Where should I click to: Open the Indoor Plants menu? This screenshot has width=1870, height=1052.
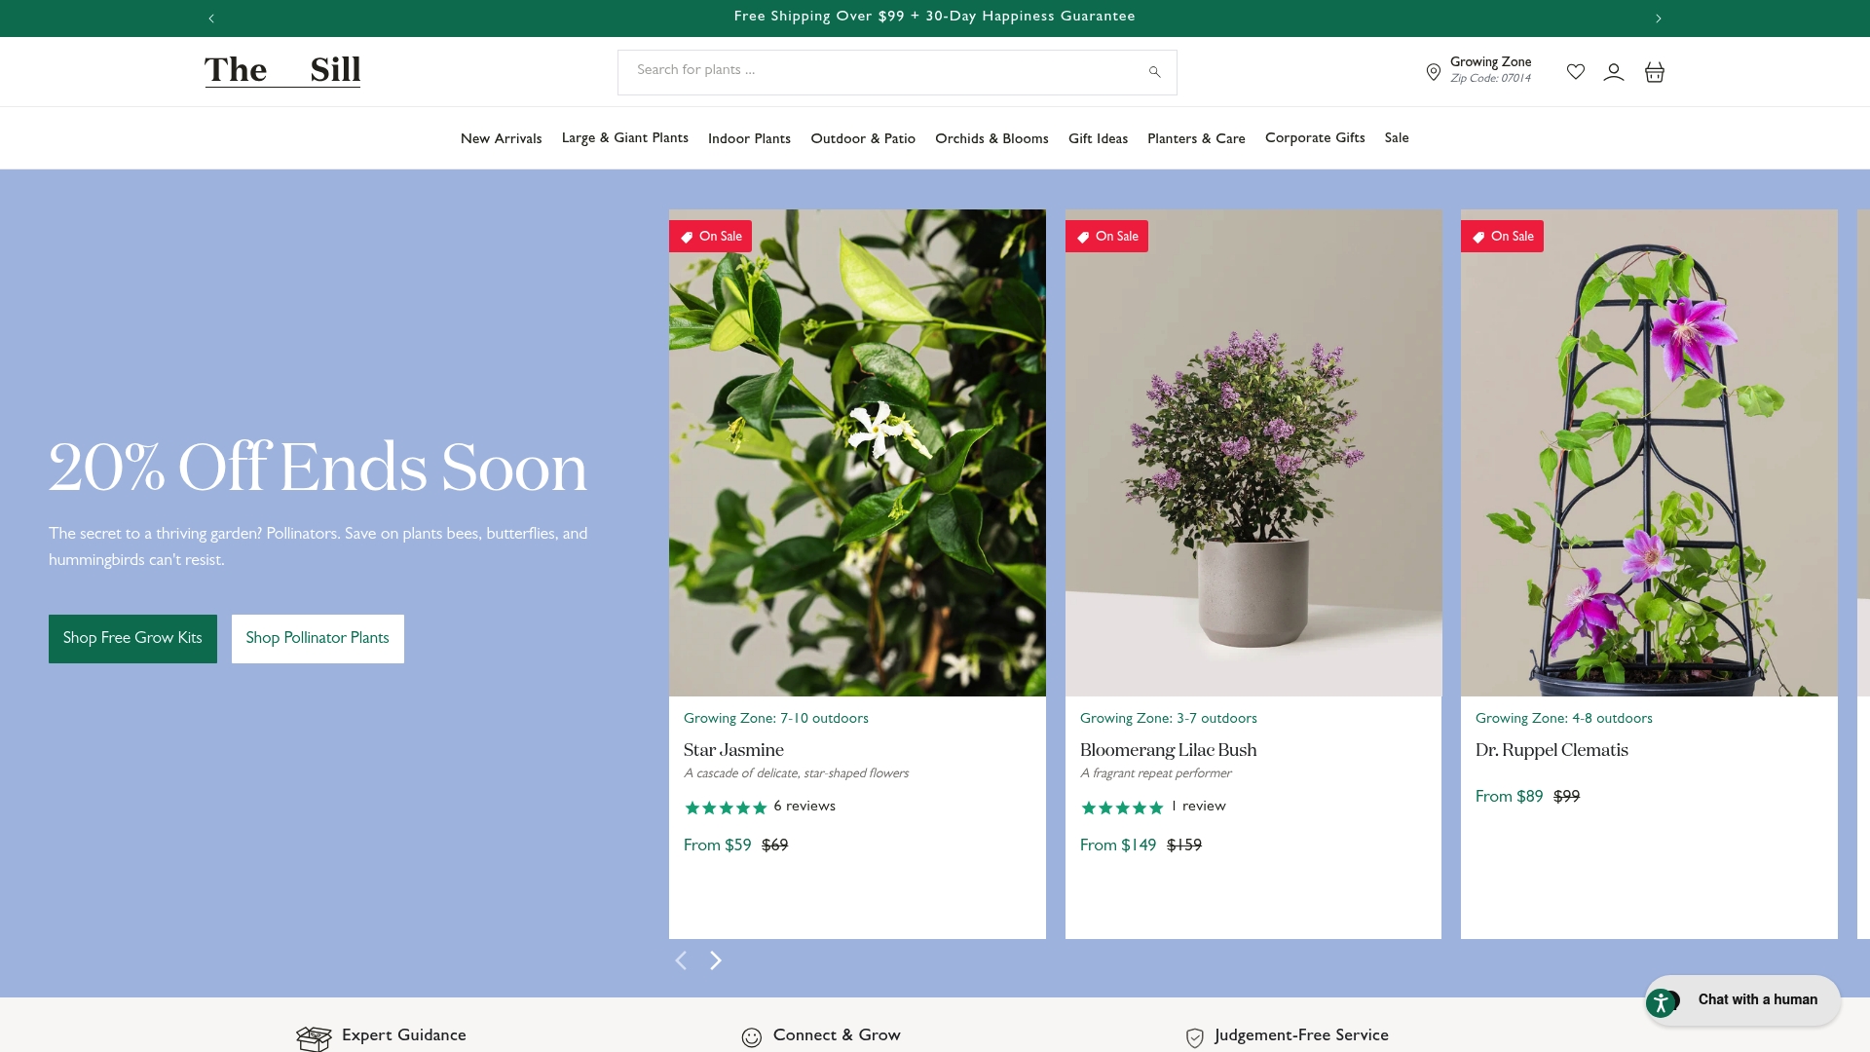click(x=749, y=138)
